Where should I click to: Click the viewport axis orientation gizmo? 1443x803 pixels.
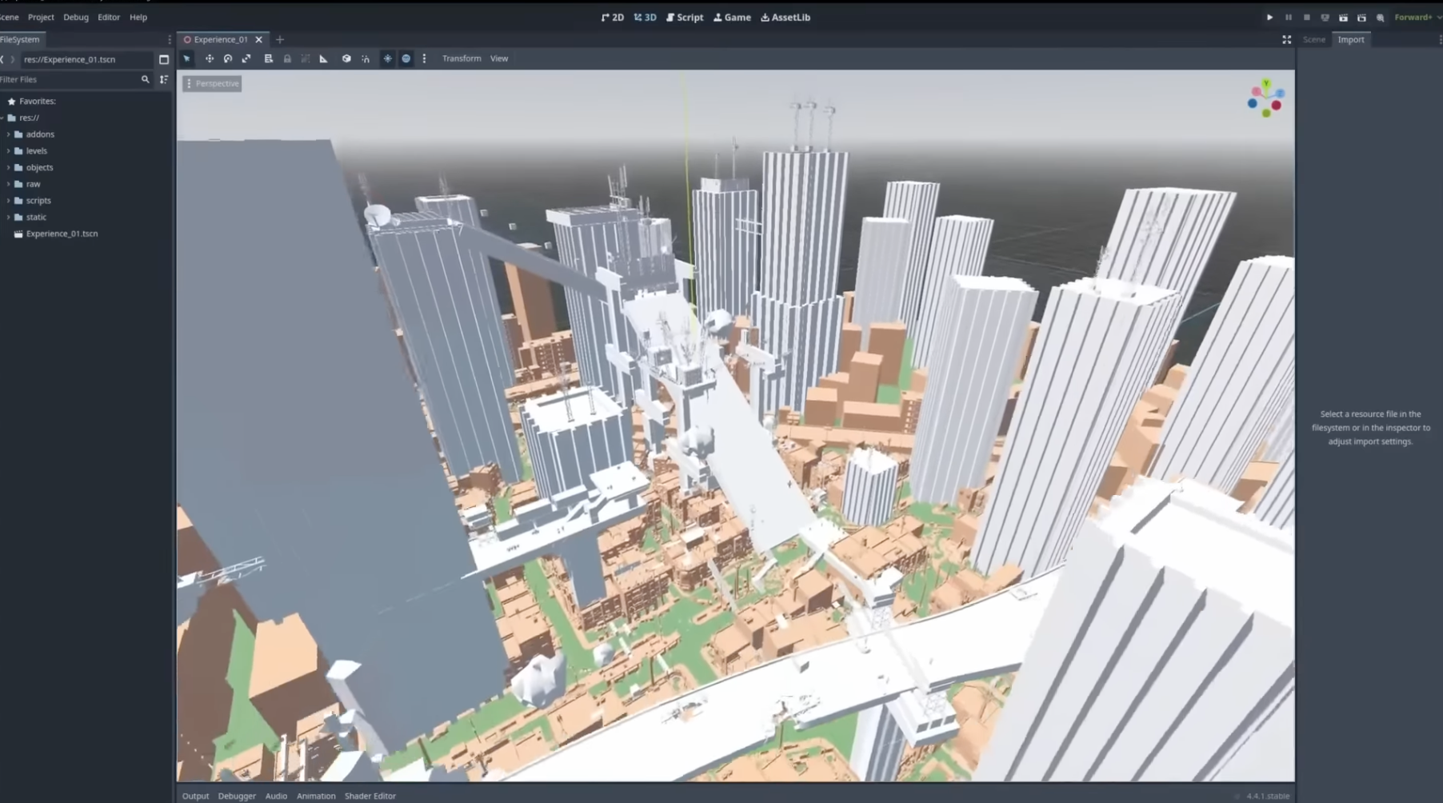click(1265, 98)
